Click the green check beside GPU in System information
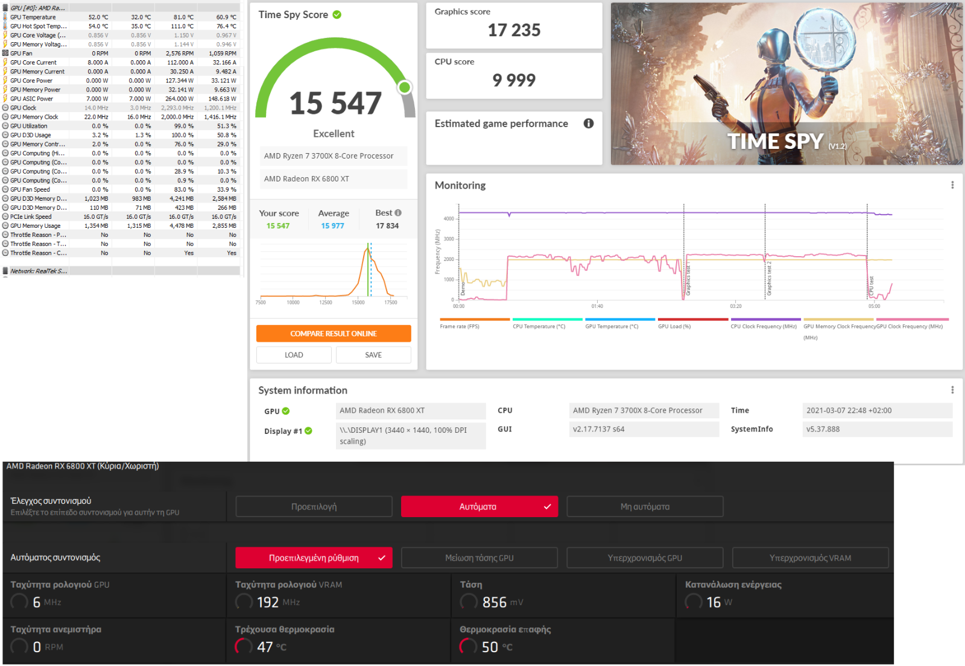965x666 pixels. (286, 411)
